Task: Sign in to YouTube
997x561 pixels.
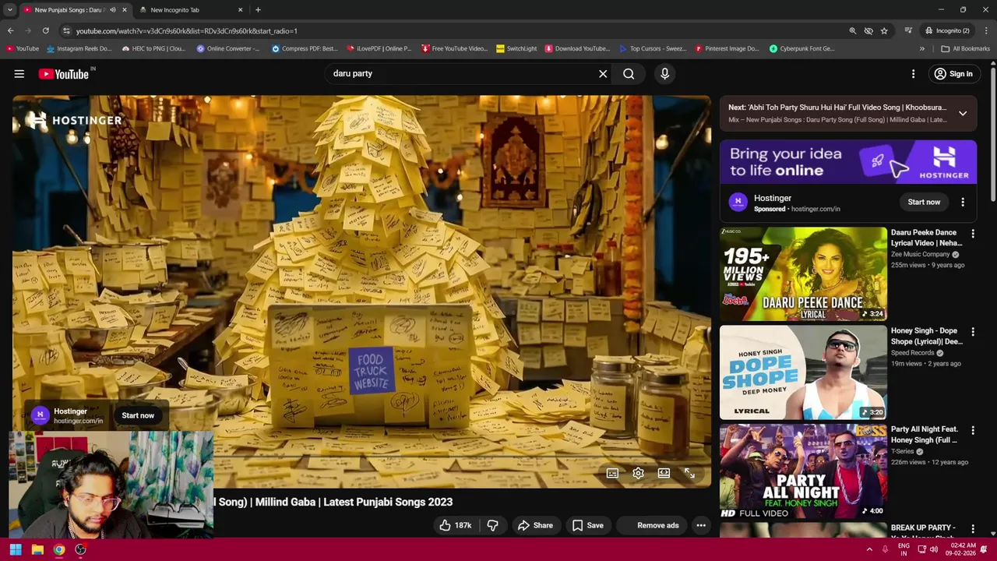Action: [x=953, y=74]
